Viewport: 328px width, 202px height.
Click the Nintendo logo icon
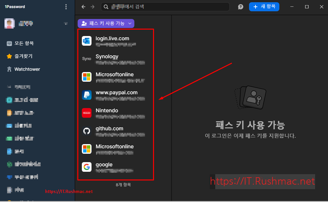[x=86, y=113]
